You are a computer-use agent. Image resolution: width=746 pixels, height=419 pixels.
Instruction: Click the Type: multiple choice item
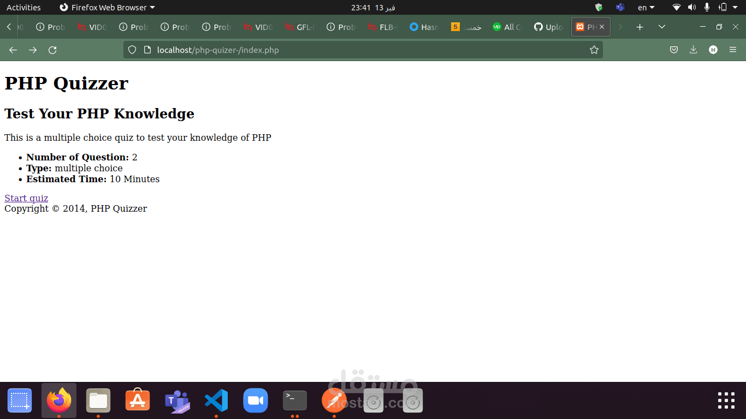click(x=74, y=168)
